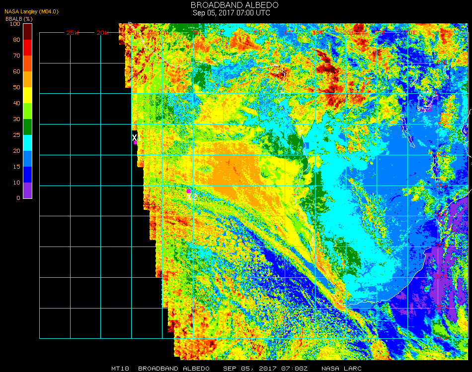The width and height of the screenshot is (472, 372).
Task: Click the legend tick value '25'
Action: click(16, 135)
